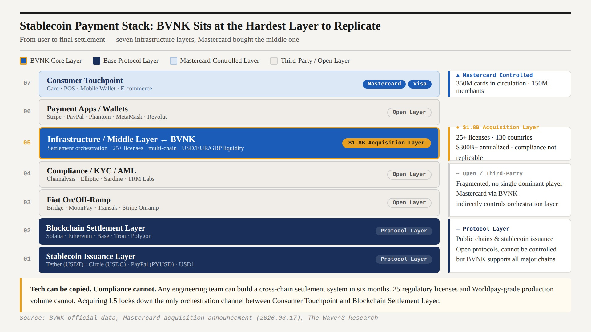The image size is (591, 332).
Task: Click the Open Layer badge for Payment Apps / Wallets
Action: 409,112
